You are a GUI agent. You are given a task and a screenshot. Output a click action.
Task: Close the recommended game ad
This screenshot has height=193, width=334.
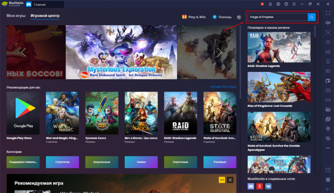(x=230, y=180)
